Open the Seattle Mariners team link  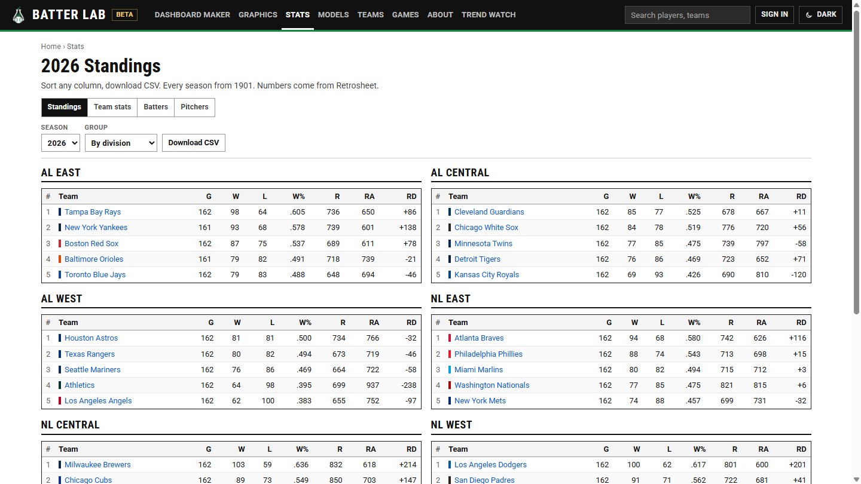[x=92, y=370]
